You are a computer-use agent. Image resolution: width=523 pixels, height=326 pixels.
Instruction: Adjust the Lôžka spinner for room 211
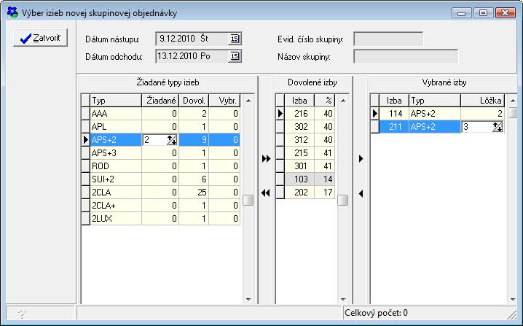click(498, 127)
